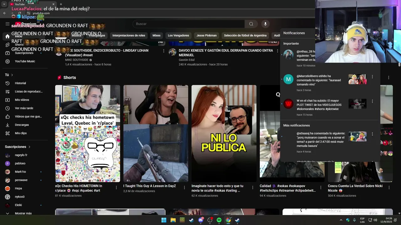The image size is (401, 225).
Task: Open Ver más tarde in sidebar
Action: [24, 108]
